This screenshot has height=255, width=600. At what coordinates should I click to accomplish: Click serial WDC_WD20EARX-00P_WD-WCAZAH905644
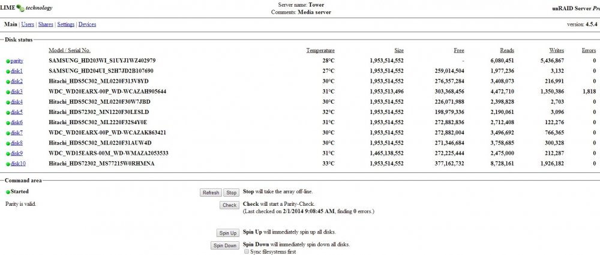pyautogui.click(x=107, y=92)
